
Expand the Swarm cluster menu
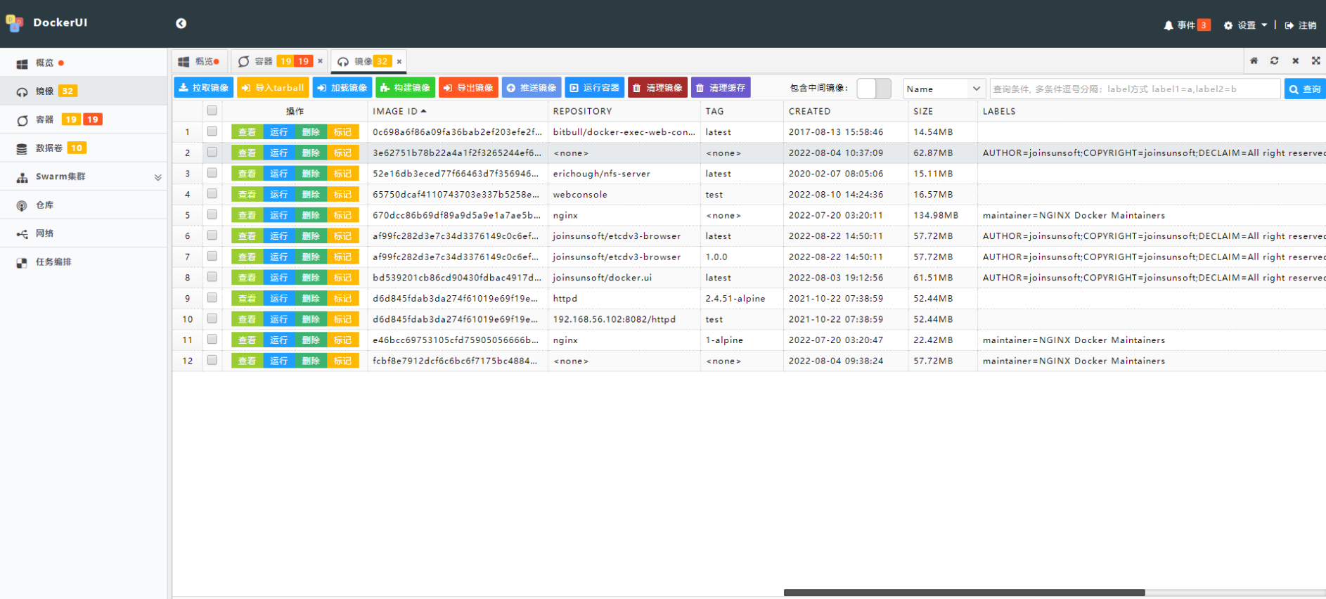[x=157, y=177]
